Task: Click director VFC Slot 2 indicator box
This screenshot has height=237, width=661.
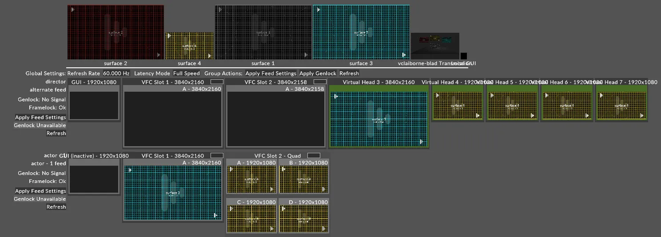Action: coord(320,82)
